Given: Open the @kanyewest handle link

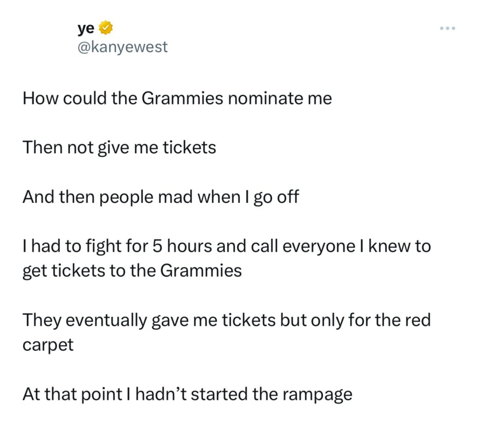Looking at the screenshot, I should (x=122, y=47).
